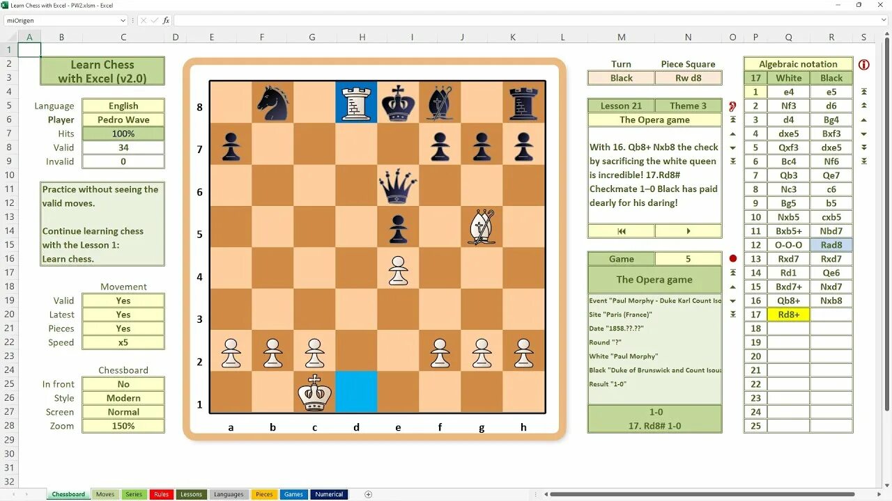892x501 pixels.
Task: Go to first game with top game arrow
Action: point(732,273)
